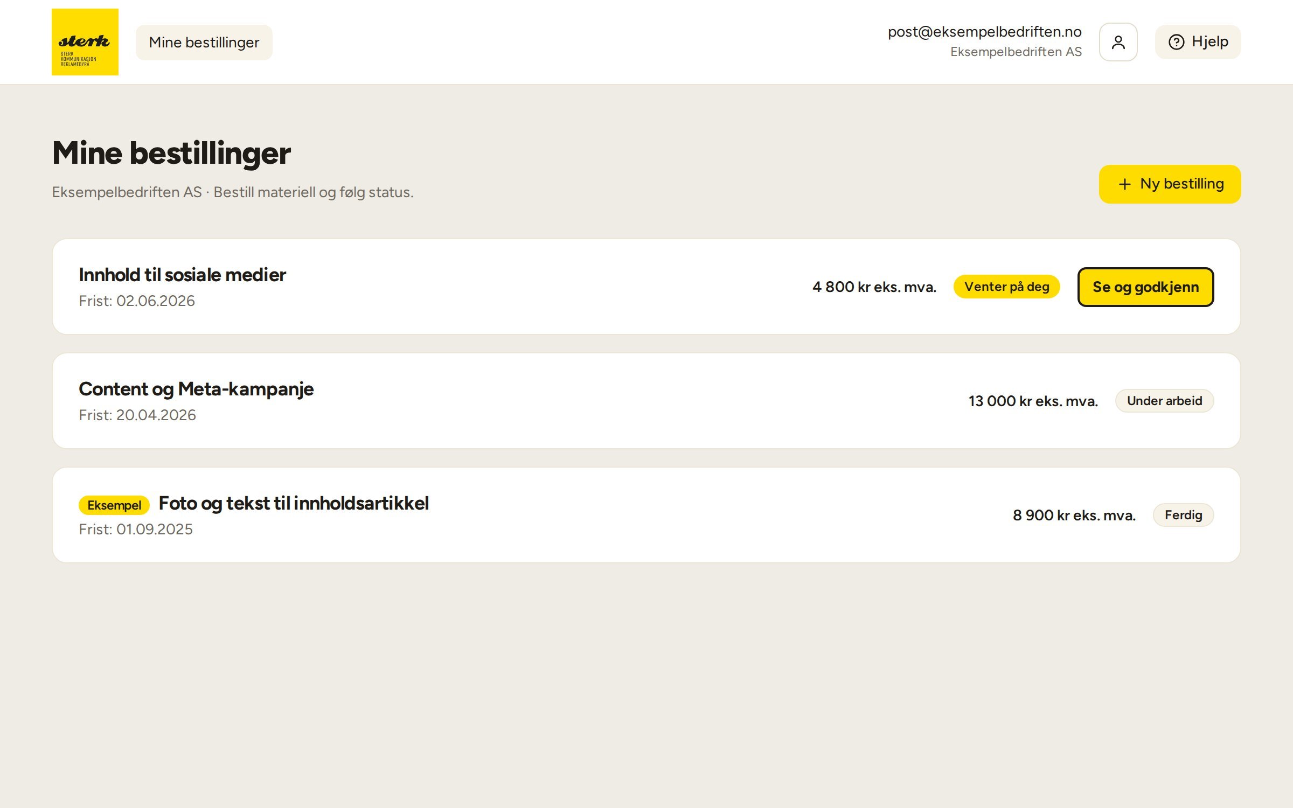1293x808 pixels.
Task: Open the user profile icon button
Action: 1118,42
